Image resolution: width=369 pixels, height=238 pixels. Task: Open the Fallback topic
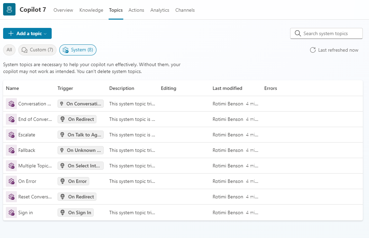27,150
